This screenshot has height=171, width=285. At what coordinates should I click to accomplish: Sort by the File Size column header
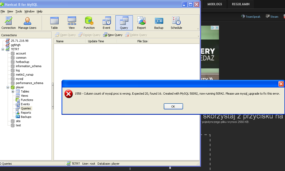coord(133,41)
